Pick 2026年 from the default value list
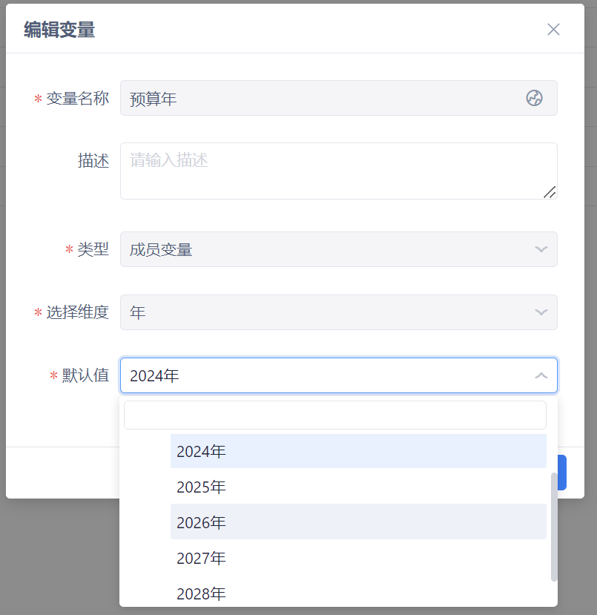 pyautogui.click(x=357, y=522)
